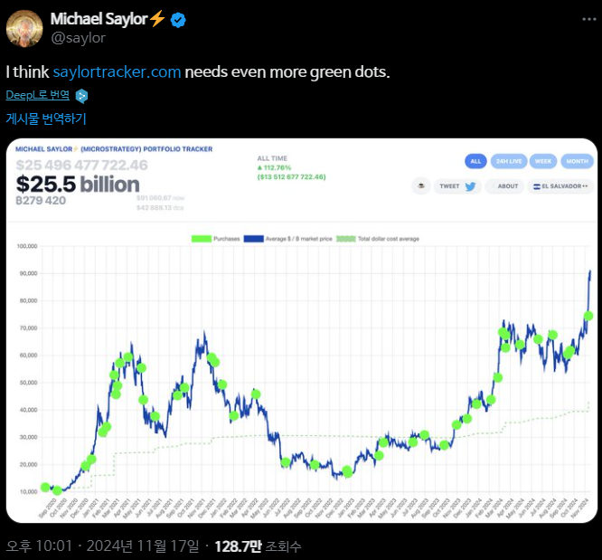Open the @saylor handle
Viewport: 602px width, 560px height.
click(79, 38)
